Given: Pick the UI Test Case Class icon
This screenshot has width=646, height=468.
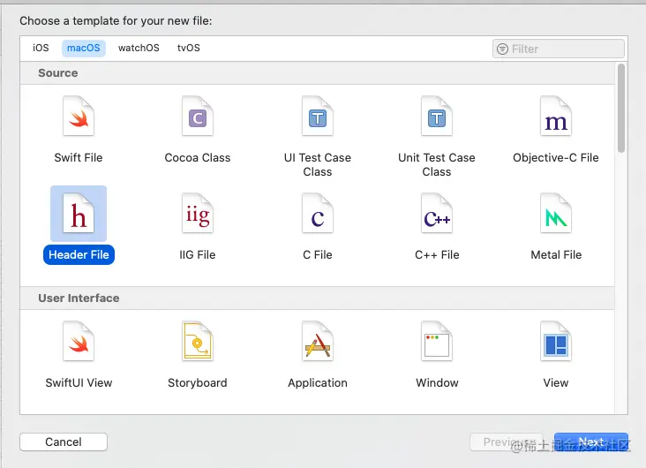Looking at the screenshot, I should [x=317, y=117].
